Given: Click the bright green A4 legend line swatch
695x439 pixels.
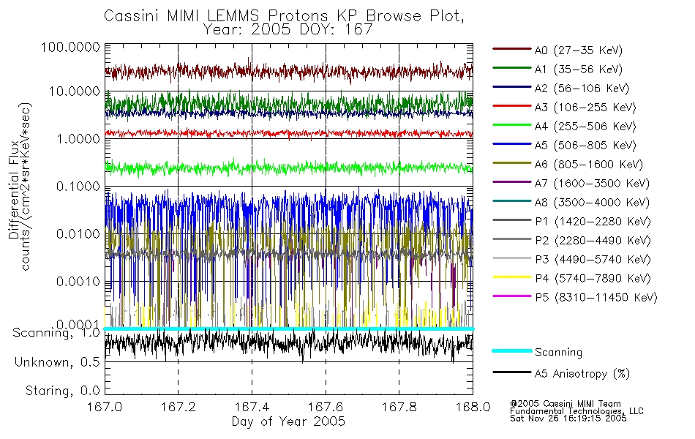Looking at the screenshot, I should point(512,125).
